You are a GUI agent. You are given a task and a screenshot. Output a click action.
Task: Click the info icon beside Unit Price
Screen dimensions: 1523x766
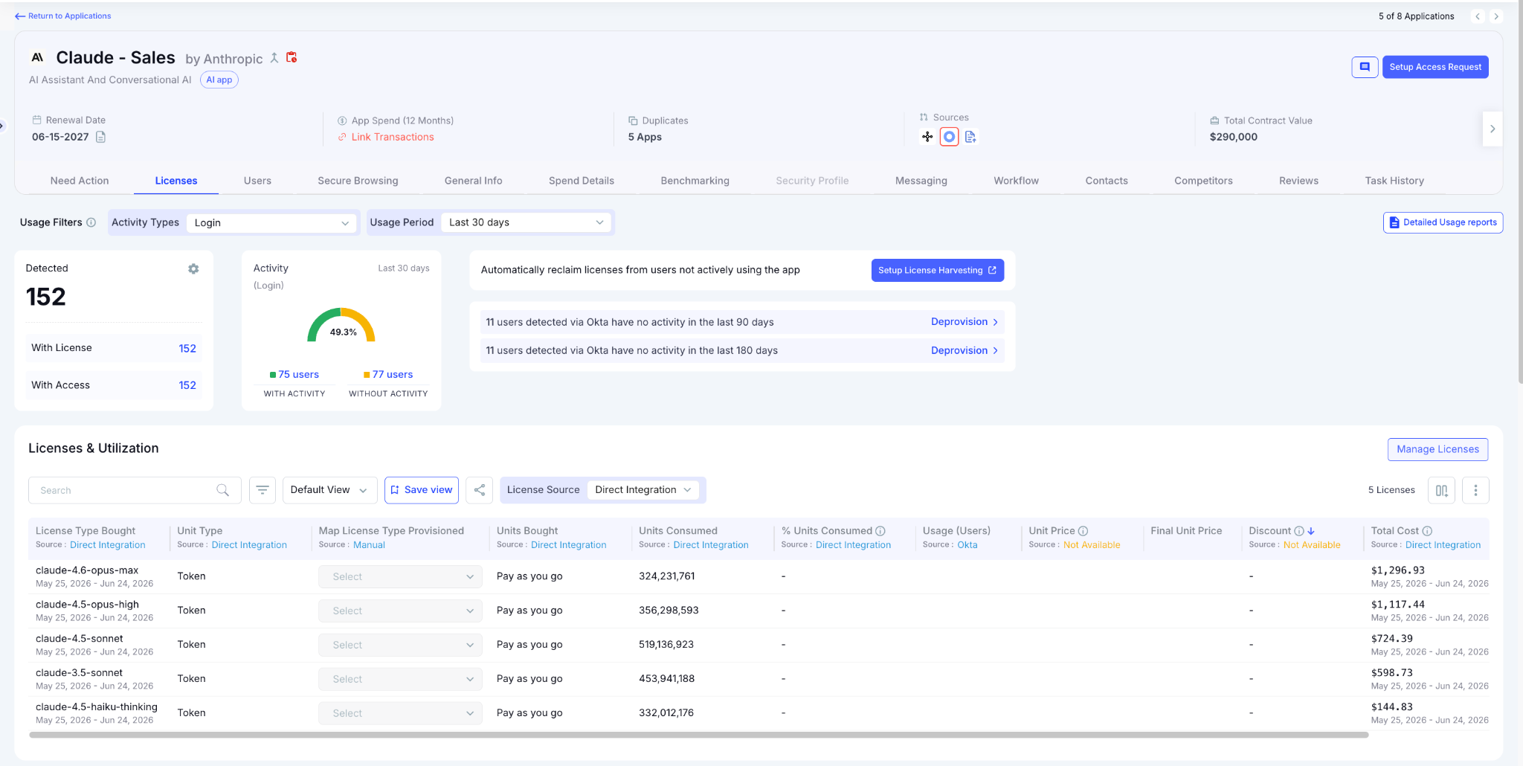click(x=1084, y=531)
